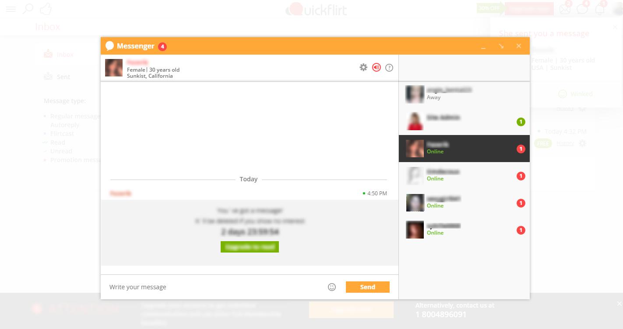Viewport: 623px width, 329px height.
Task: Minimize the Messenger window
Action: coord(483,46)
